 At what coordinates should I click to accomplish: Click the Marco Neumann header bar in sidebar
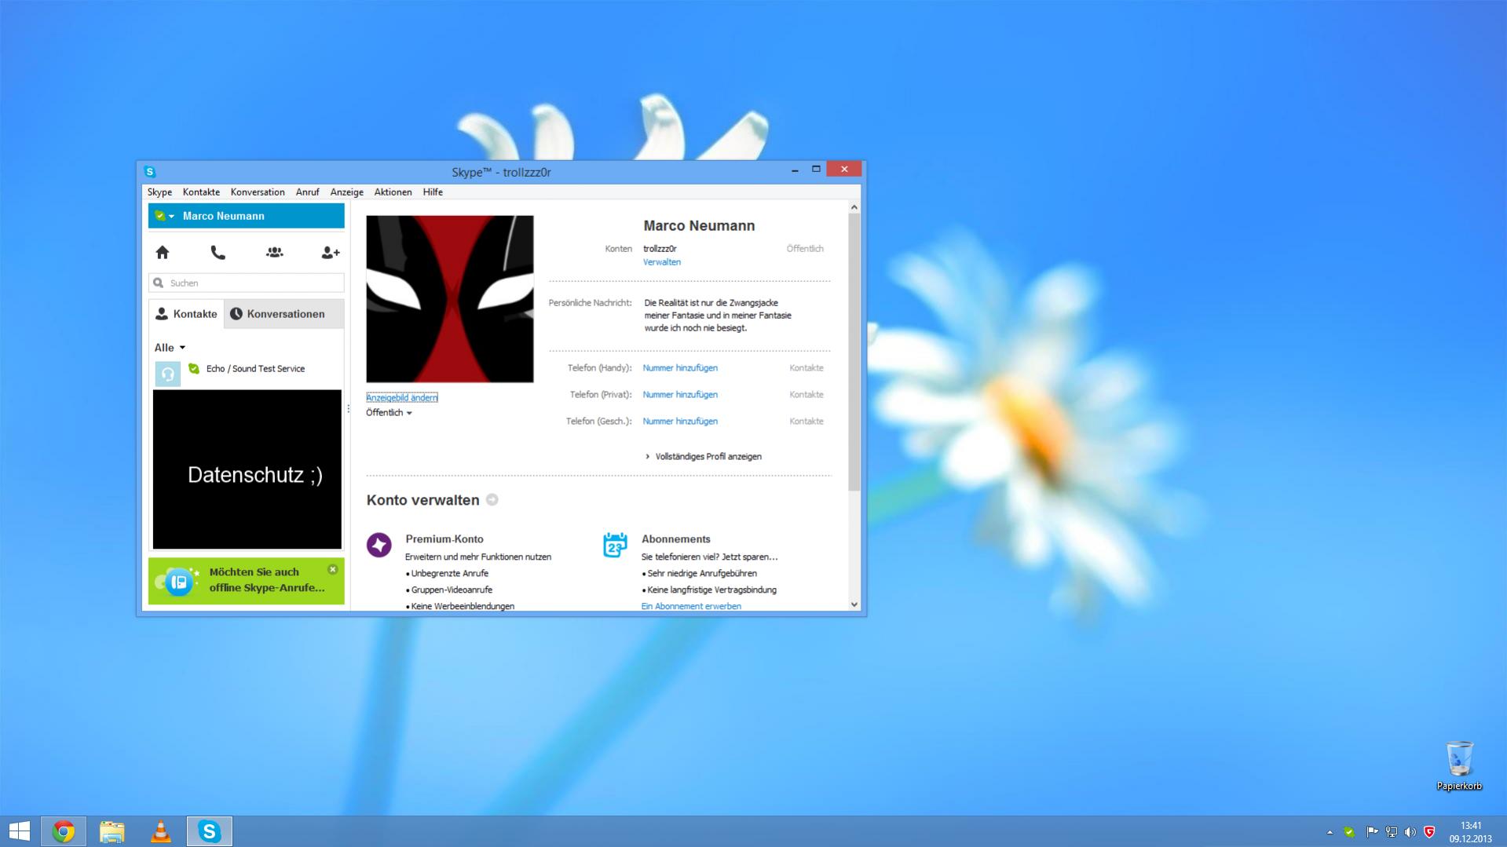click(247, 216)
